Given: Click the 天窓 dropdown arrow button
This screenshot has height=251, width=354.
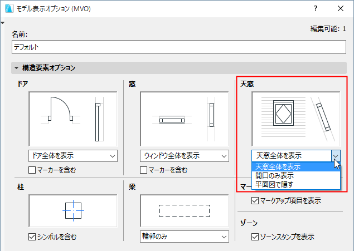Looking at the screenshot, I should click(x=336, y=156).
